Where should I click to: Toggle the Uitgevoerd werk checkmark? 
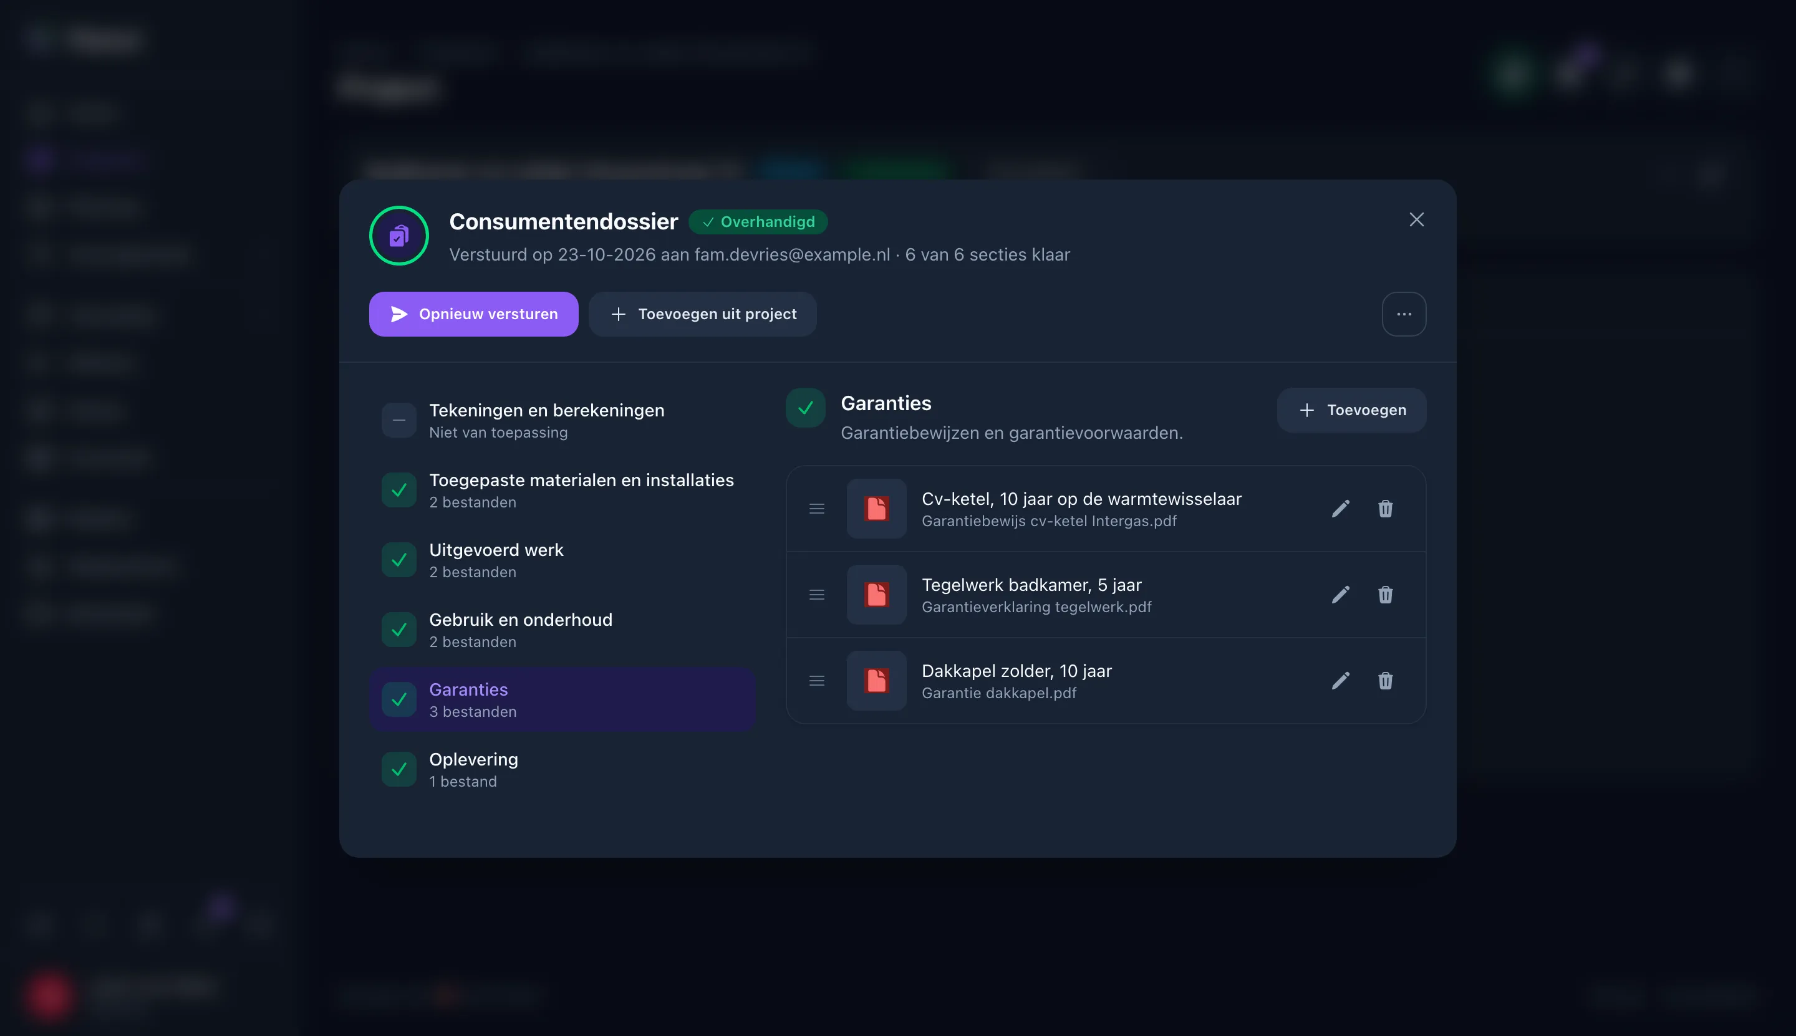click(398, 560)
